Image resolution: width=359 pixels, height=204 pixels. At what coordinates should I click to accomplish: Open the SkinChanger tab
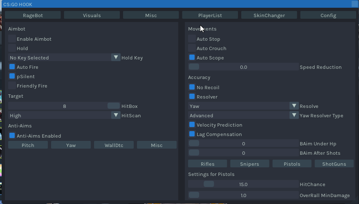coord(269,15)
